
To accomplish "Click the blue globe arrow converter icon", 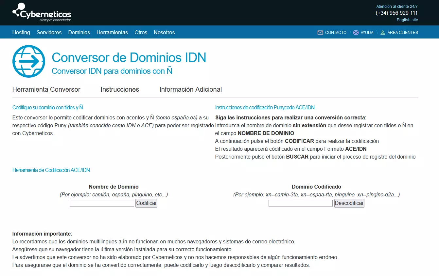I will (28, 61).
